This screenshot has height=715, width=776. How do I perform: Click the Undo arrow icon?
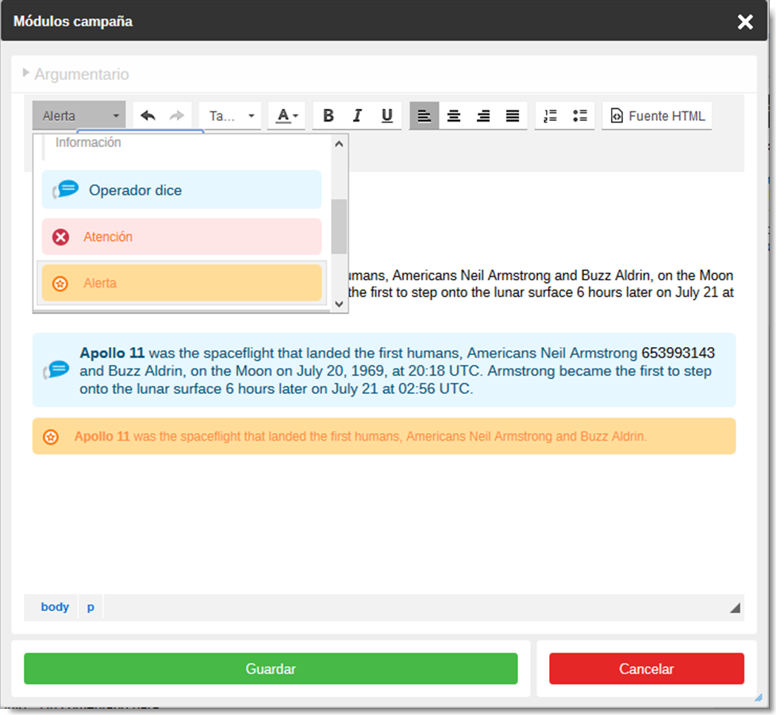[148, 116]
